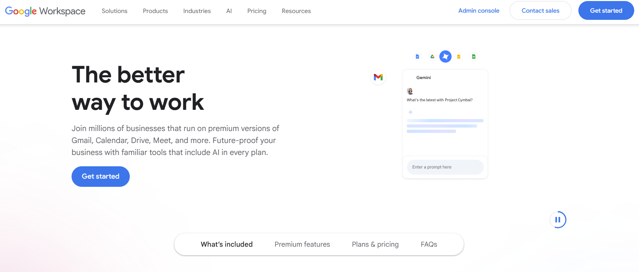Open the Admin console link
The image size is (639, 272).
[x=479, y=11]
